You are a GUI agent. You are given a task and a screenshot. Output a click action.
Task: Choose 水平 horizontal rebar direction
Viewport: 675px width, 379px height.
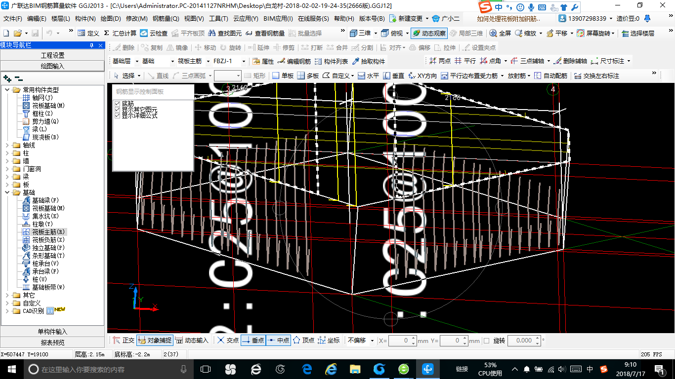click(x=368, y=76)
